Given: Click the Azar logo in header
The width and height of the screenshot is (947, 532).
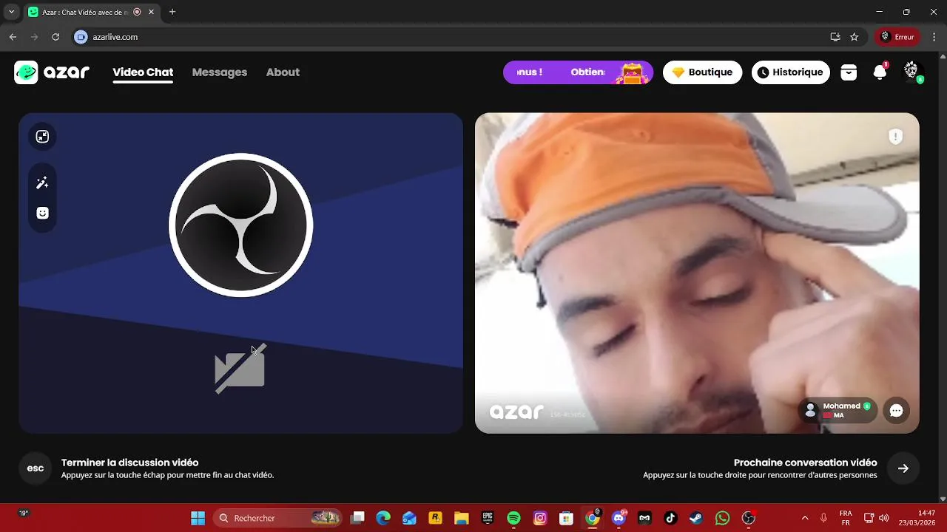Looking at the screenshot, I should coord(52,72).
